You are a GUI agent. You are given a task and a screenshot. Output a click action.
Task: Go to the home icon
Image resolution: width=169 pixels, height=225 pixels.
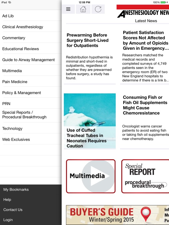tap(83, 9)
